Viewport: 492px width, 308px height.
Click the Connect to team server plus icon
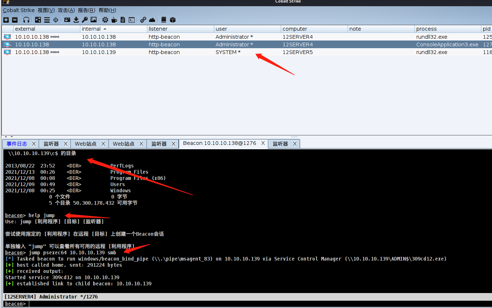6,20
